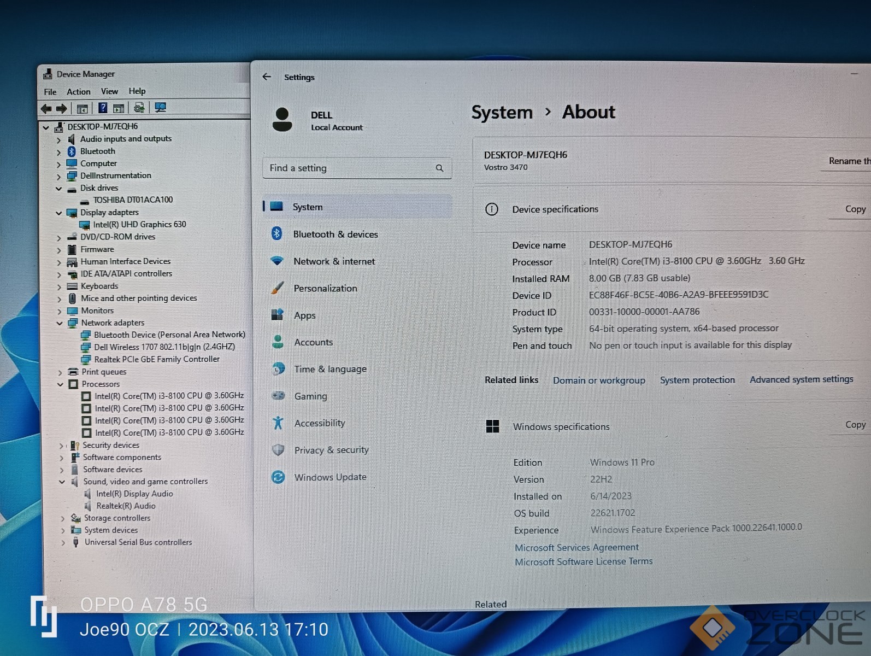Select Intel(R) Display Audio device
The image size is (871, 656).
pos(134,494)
